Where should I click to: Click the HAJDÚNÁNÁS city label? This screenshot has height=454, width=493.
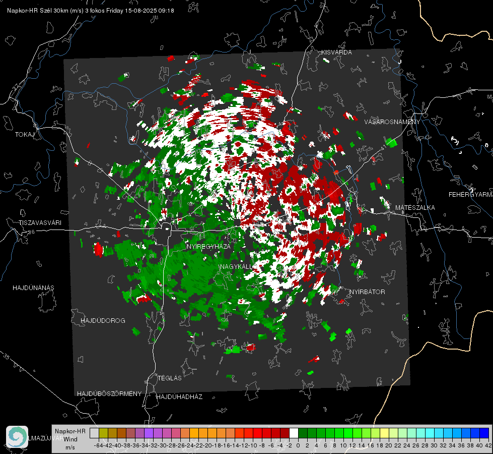[33, 288]
